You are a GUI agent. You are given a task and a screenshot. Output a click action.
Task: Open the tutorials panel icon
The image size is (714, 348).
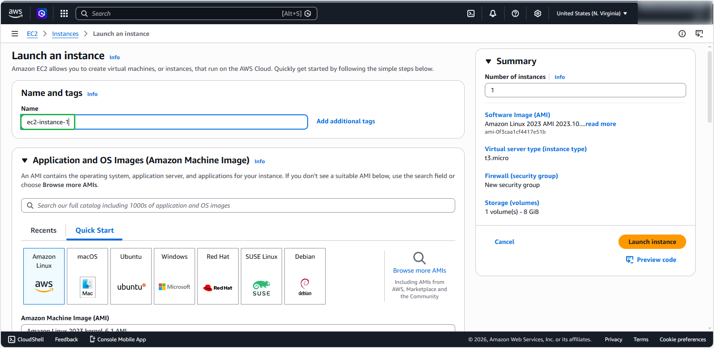tap(699, 34)
